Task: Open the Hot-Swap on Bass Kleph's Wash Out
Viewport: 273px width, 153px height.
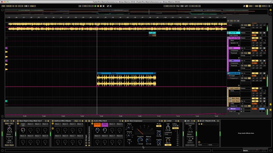Action: click(x=46, y=121)
